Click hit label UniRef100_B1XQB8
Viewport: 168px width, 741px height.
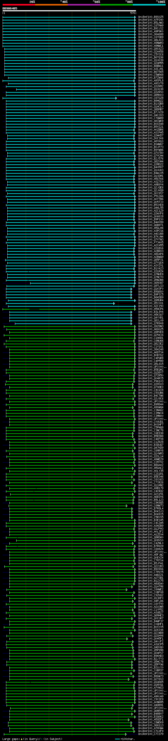151,104
